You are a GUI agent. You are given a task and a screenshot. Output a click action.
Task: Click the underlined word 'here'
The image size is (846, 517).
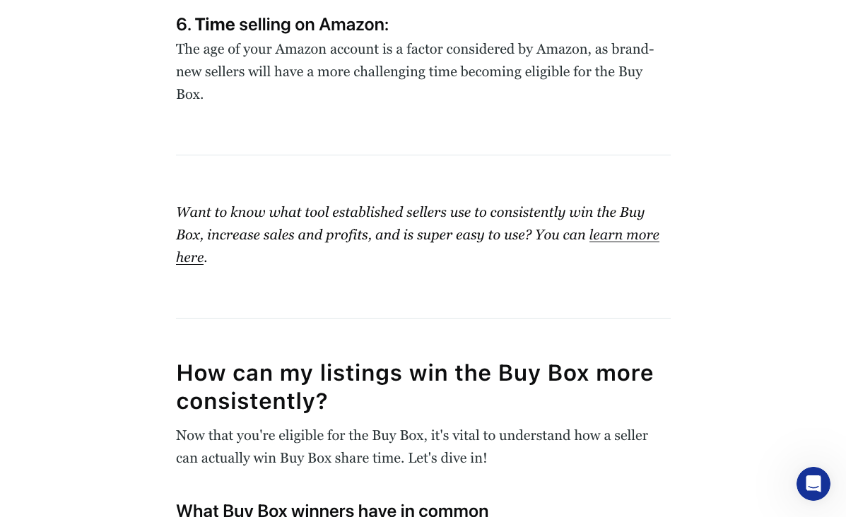pos(190,258)
